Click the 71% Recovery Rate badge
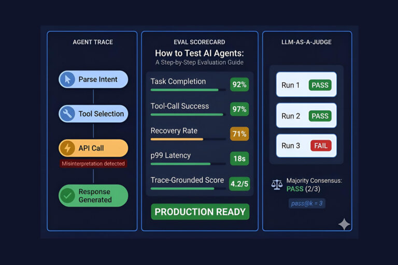 239,134
